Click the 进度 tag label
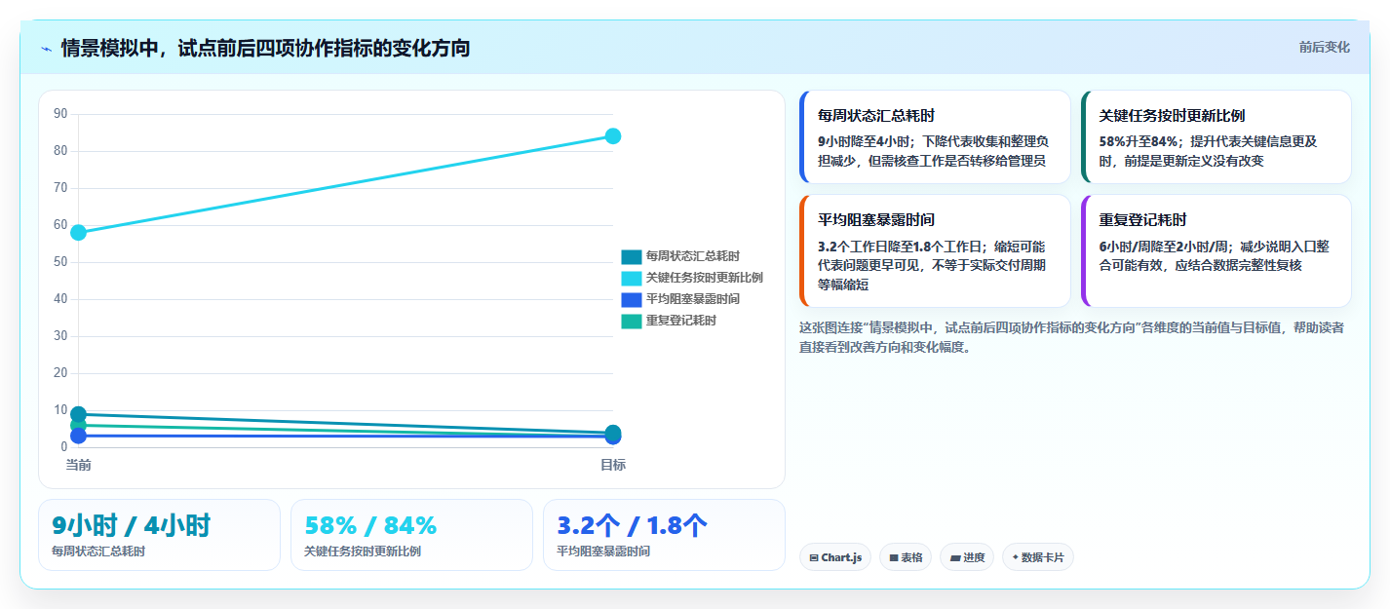Screen dimensions: 1390x609 (x=974, y=558)
